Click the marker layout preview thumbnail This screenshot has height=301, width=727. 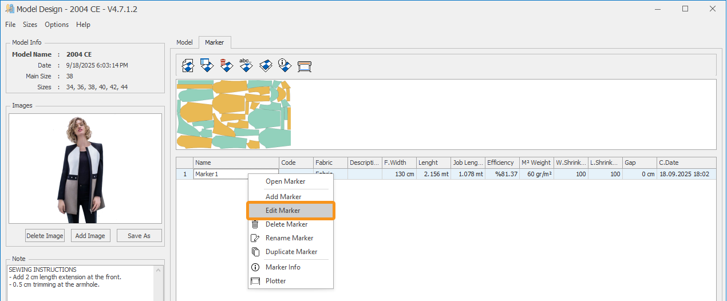click(x=234, y=114)
